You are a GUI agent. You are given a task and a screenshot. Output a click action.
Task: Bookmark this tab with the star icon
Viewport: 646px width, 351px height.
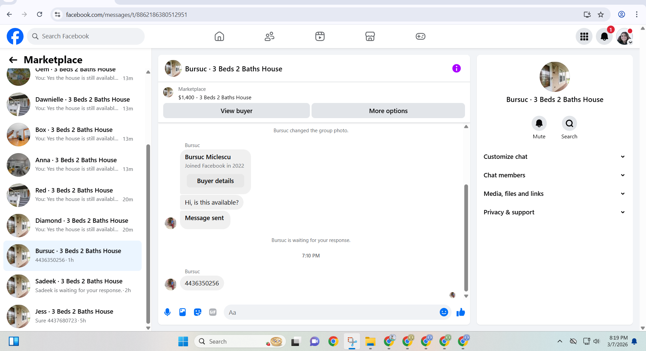tap(601, 14)
